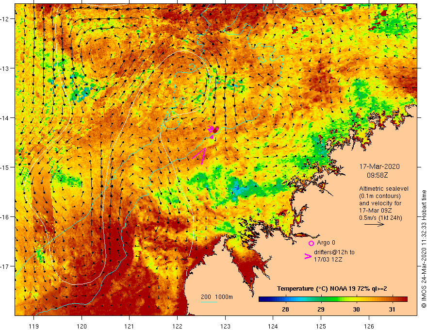Click the magenta drifter arrowhead legend symbol
Image resolution: width=427 pixels, height=330 pixels.
pos(308,256)
